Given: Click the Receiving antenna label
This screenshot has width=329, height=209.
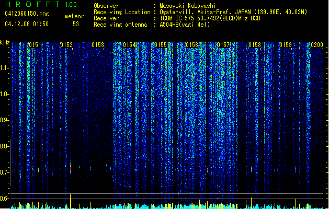Looking at the screenshot, I should point(120,25).
